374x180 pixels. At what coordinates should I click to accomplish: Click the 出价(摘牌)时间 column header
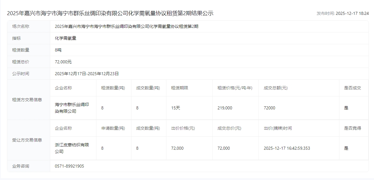[x=278, y=128]
